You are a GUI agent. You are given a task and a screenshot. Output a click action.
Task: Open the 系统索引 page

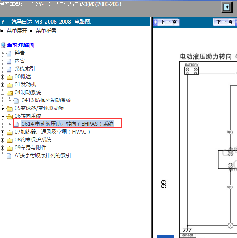pyautogui.click(x=25, y=69)
